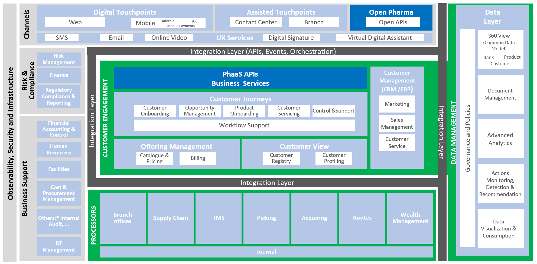Select the Supply Chain processor
537x264 pixels.
click(170, 218)
